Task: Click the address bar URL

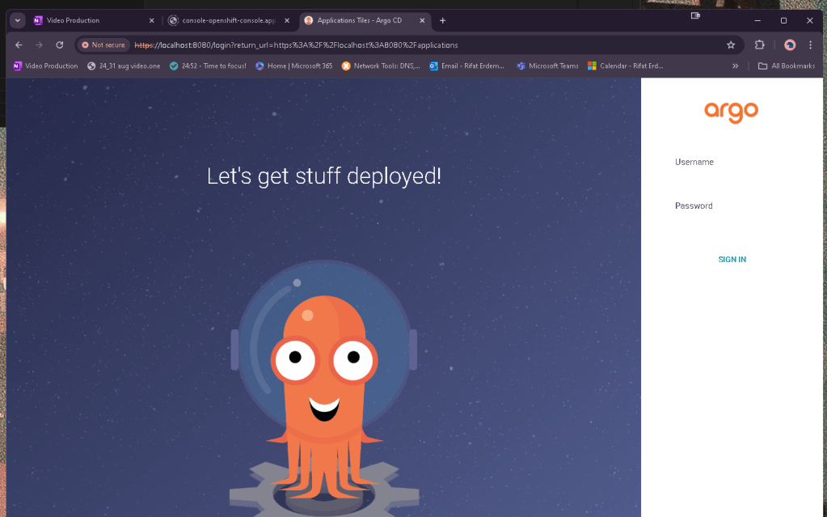Action: click(296, 44)
